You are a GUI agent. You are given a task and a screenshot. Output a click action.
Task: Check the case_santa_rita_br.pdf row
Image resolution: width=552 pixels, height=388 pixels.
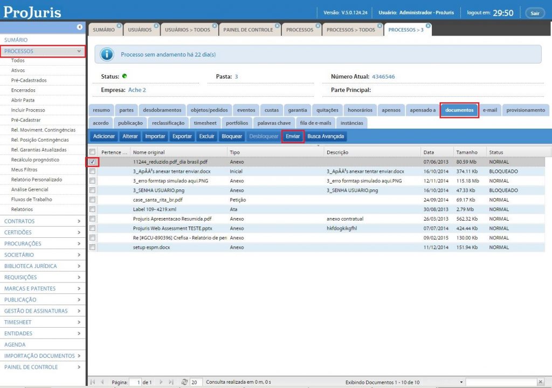tap(92, 200)
